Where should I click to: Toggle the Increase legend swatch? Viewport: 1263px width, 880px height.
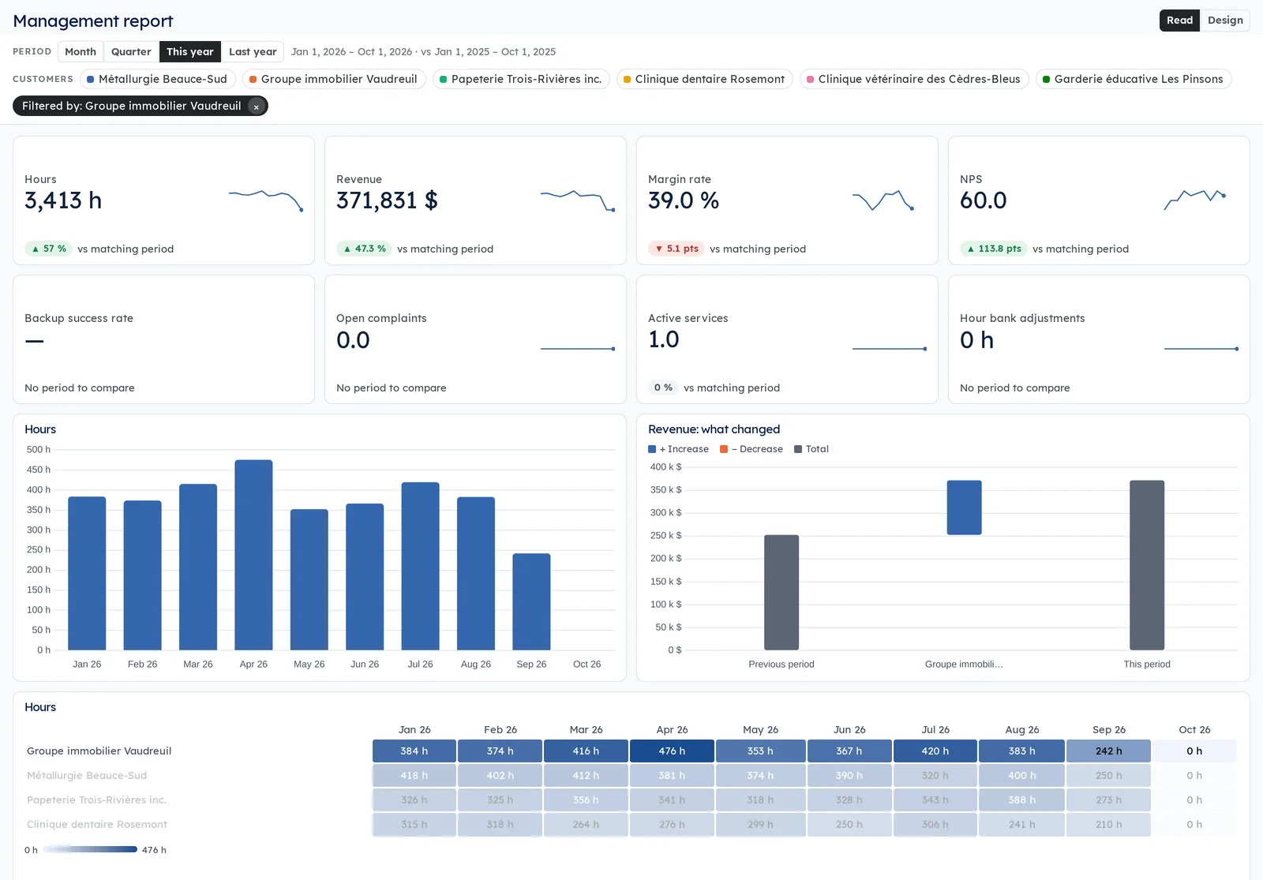[x=652, y=449]
